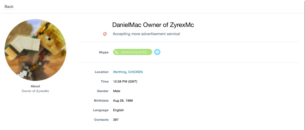Click the Contacts field label
The image size is (305, 130).
point(102,120)
